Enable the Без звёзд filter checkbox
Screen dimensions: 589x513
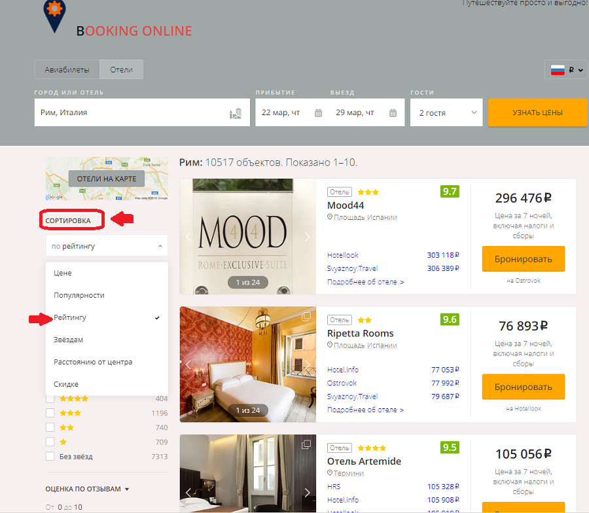coord(50,456)
